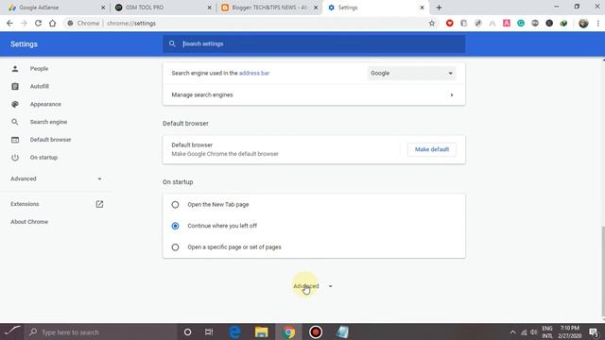605x340 pixels.
Task: Click the Make default button
Action: pos(432,149)
